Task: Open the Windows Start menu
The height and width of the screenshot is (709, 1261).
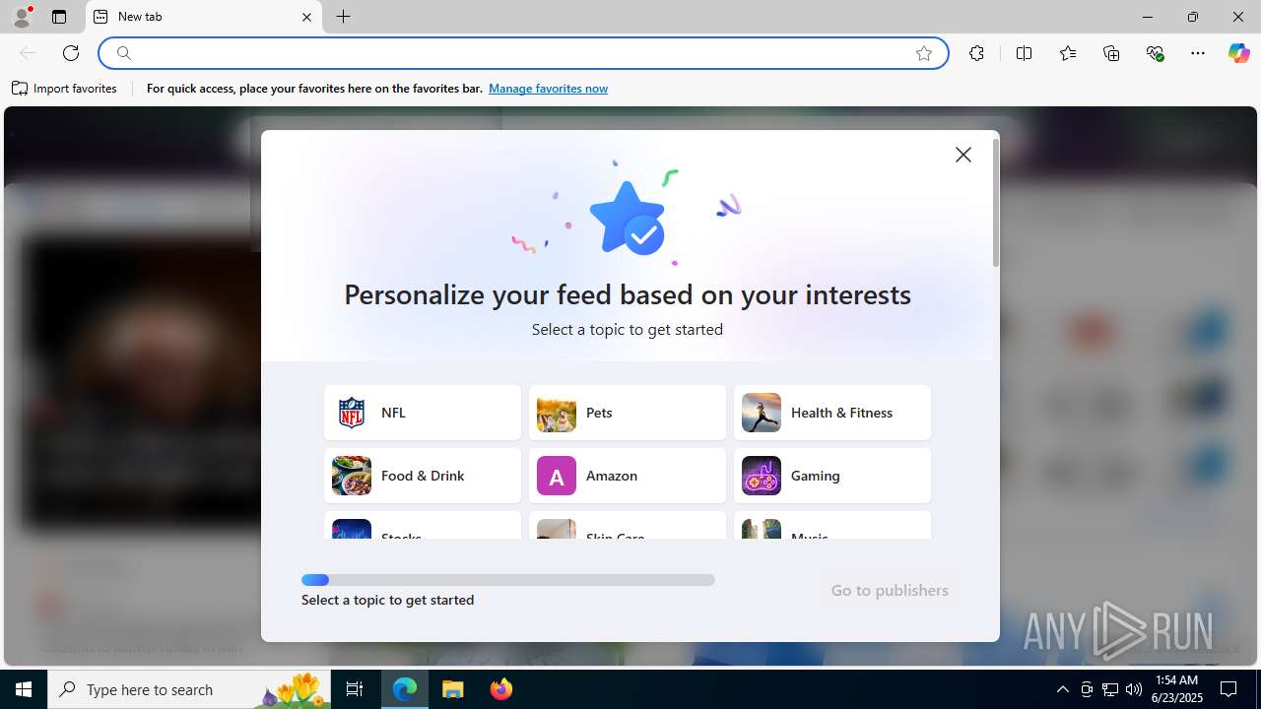Action: coord(24,689)
